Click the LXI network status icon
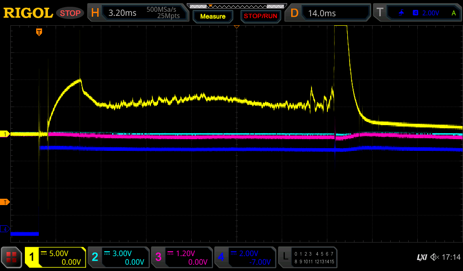Viewport: 463px width, 271px height. click(x=421, y=257)
